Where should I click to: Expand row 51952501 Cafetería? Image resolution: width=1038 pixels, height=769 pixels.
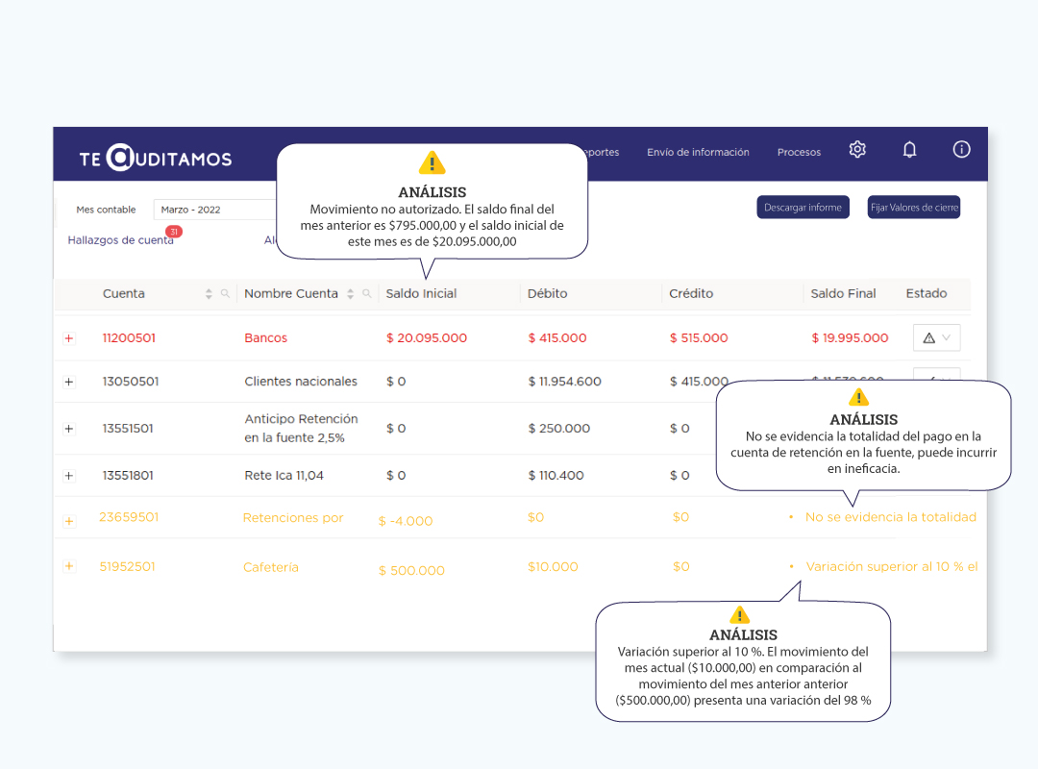[x=69, y=566]
